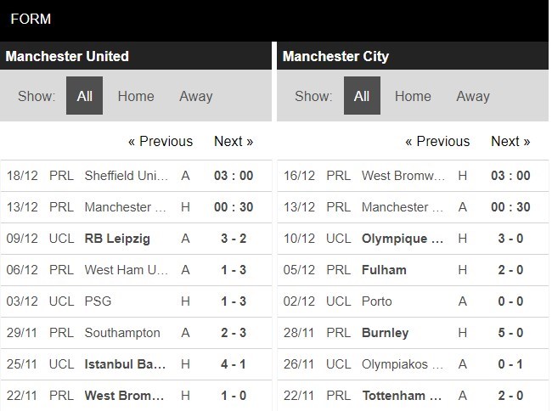Select Manchester City's All filter tab
The height and width of the screenshot is (411, 552).
point(362,96)
